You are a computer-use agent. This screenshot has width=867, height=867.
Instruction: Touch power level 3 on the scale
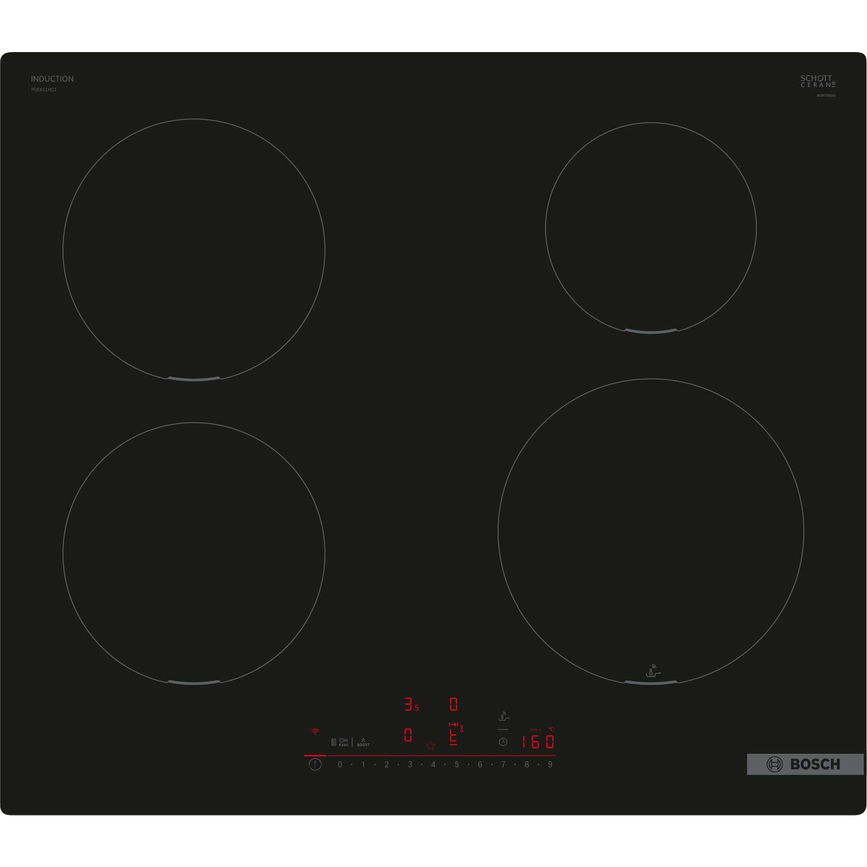(410, 765)
